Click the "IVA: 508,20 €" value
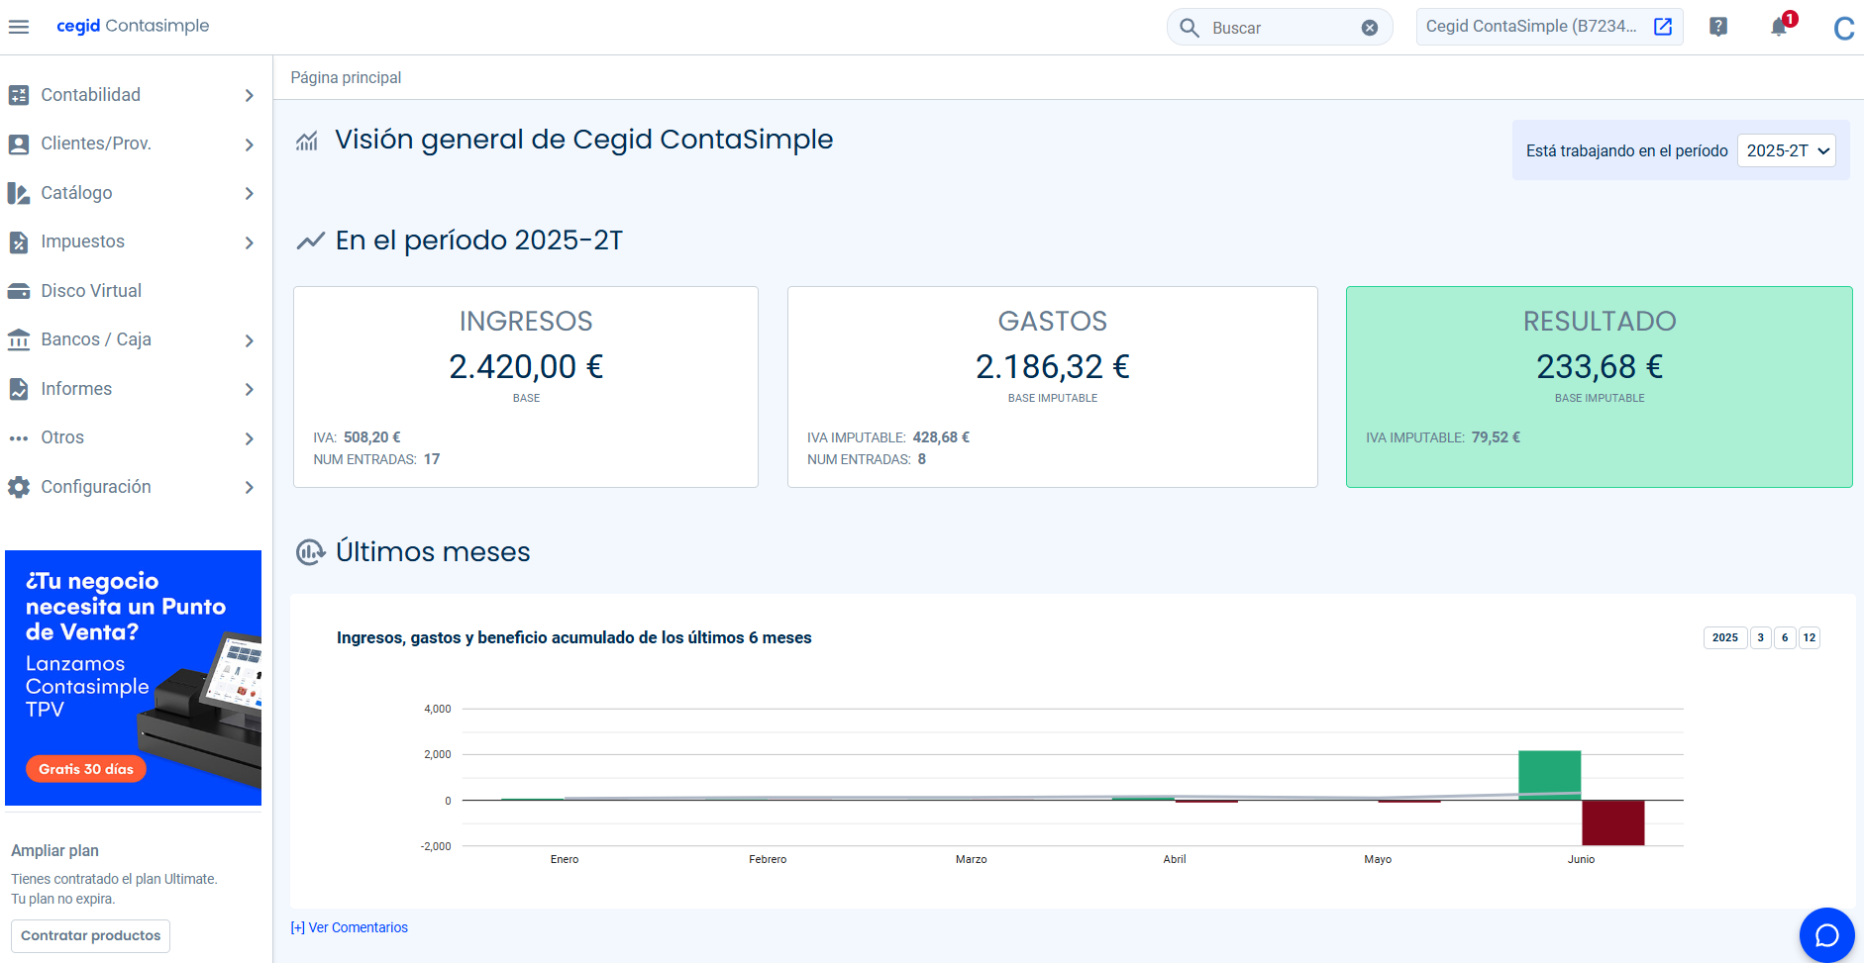1864x963 pixels. [x=357, y=437]
